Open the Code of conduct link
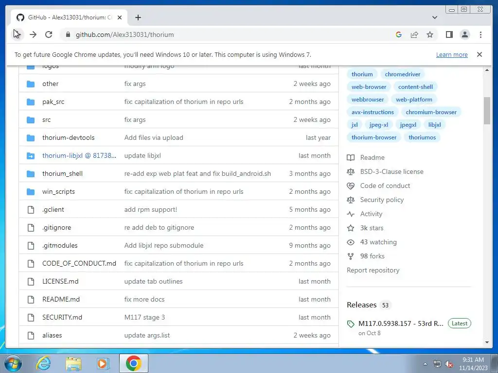 [x=378, y=186]
